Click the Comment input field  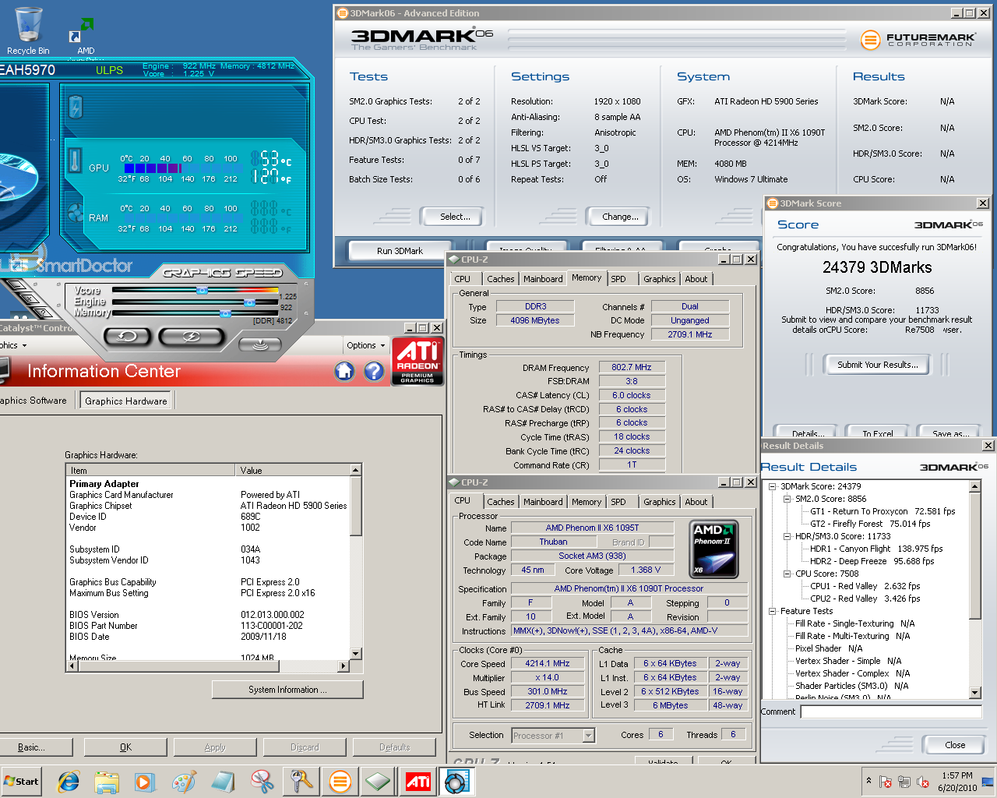pos(891,711)
